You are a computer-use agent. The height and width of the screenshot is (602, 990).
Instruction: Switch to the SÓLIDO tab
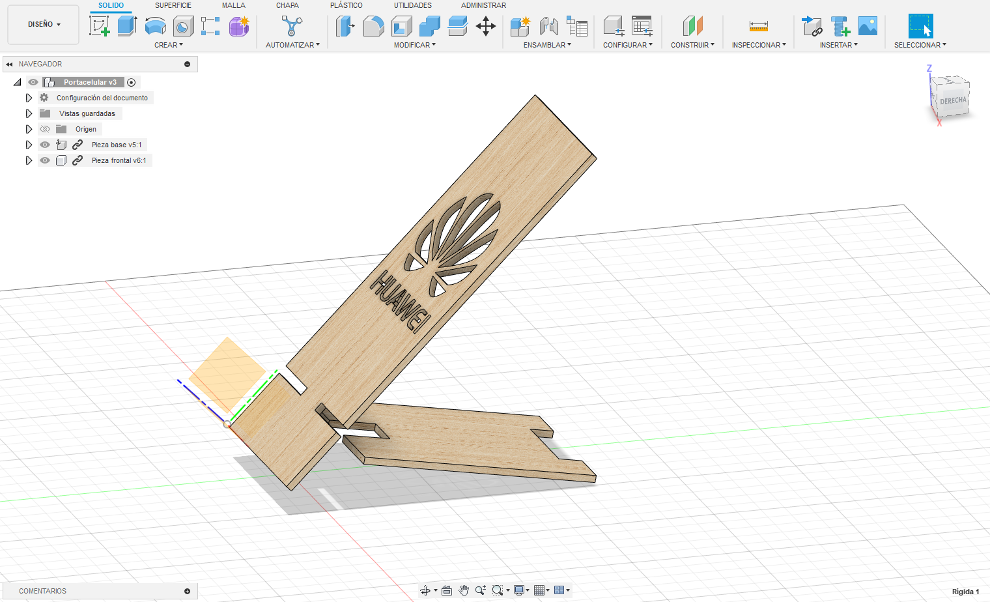click(x=111, y=5)
